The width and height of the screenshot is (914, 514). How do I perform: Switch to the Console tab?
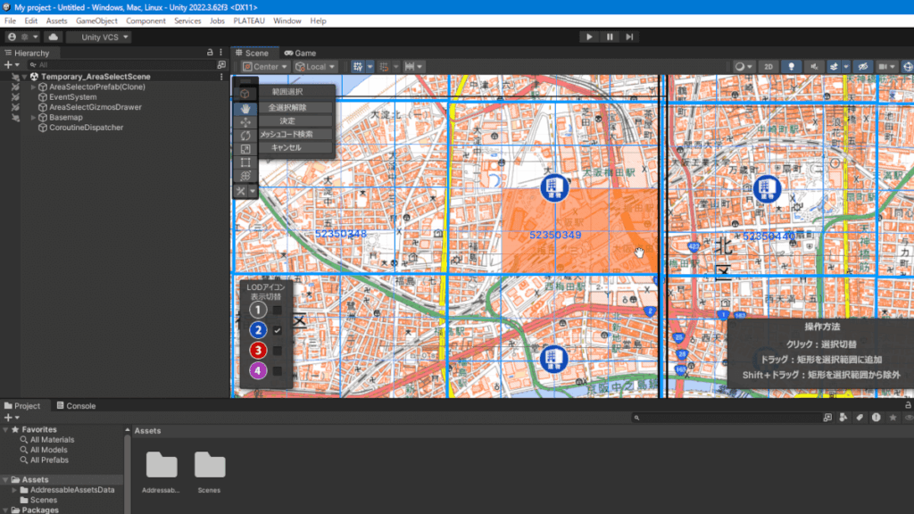click(76, 406)
